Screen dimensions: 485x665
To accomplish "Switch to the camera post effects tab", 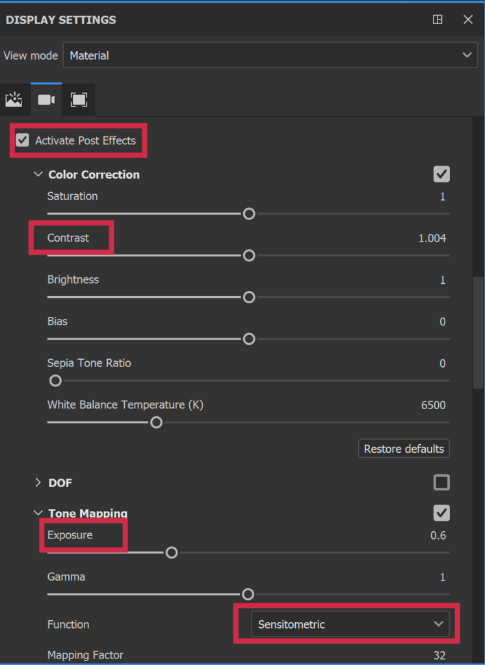I will [46, 99].
